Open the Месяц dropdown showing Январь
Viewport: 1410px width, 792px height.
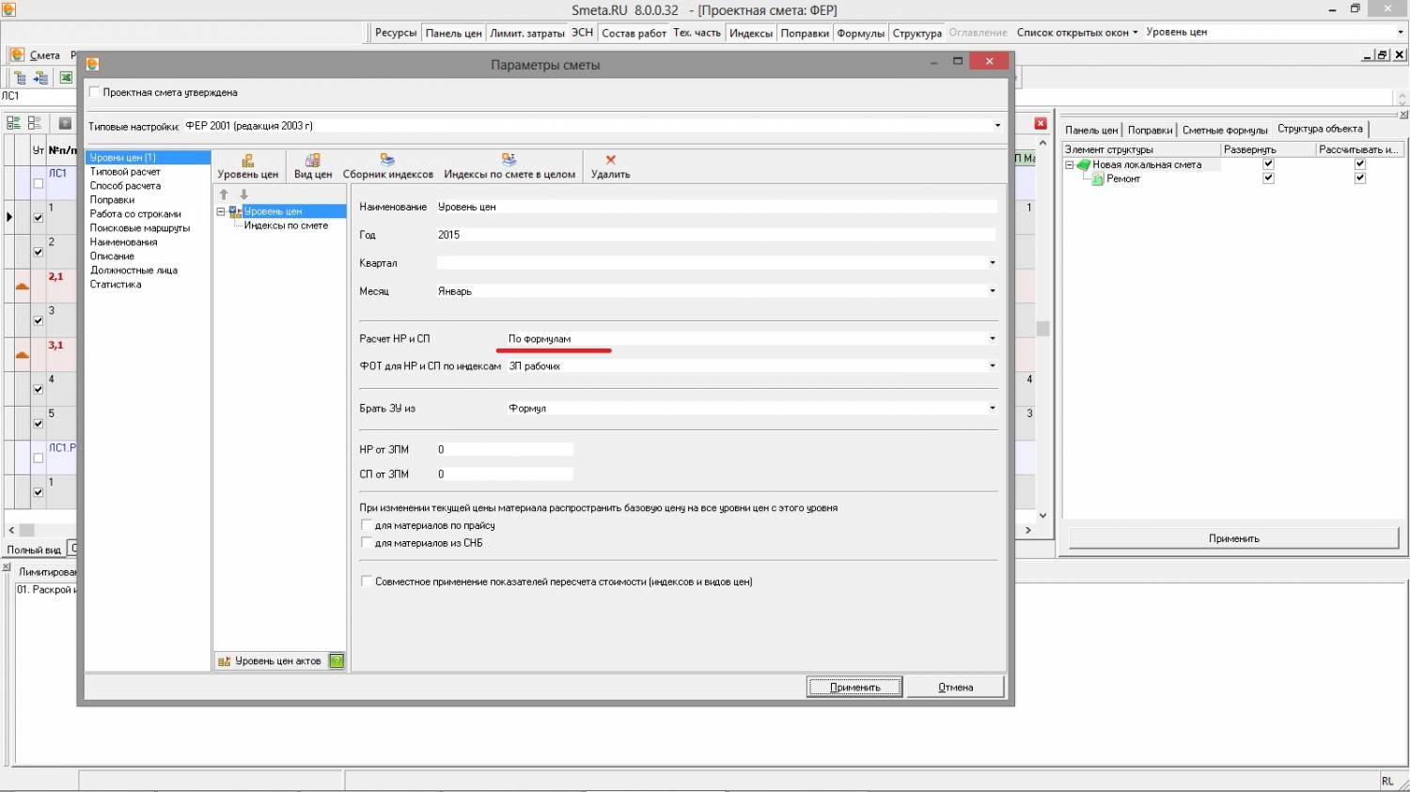click(x=992, y=291)
